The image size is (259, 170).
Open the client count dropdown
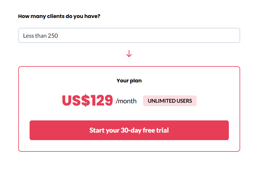(x=129, y=35)
